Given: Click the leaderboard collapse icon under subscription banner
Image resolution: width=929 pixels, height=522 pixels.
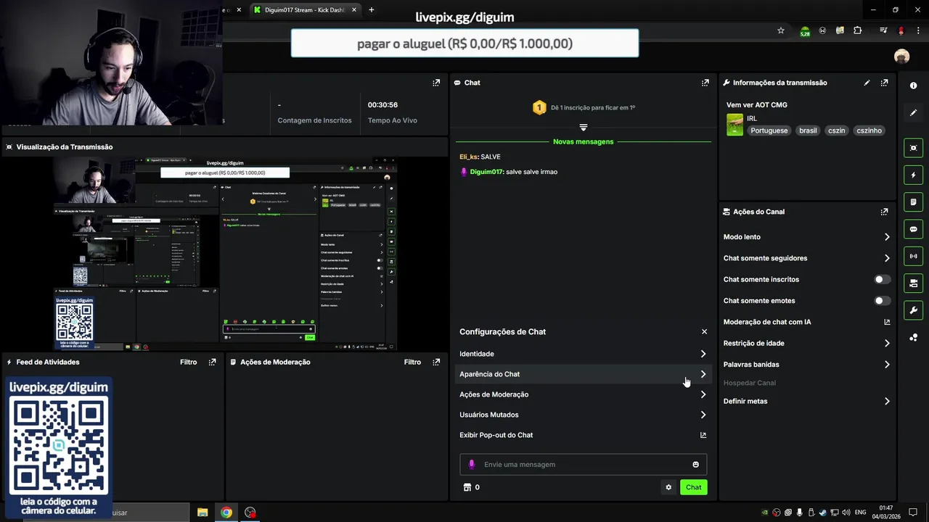Looking at the screenshot, I should (583, 127).
